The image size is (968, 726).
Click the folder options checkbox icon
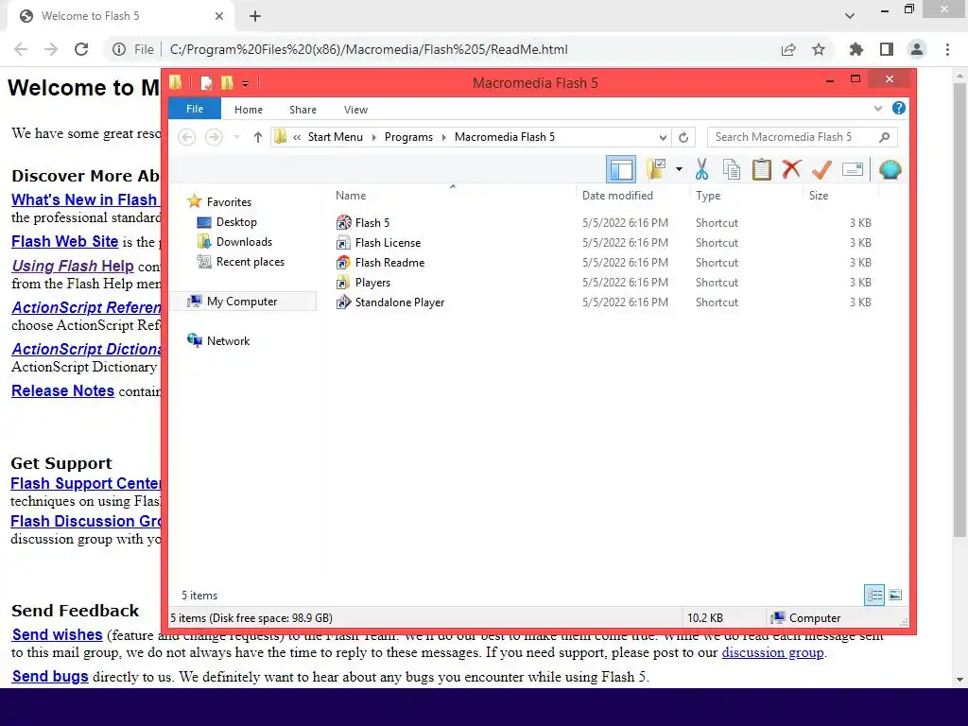click(656, 169)
